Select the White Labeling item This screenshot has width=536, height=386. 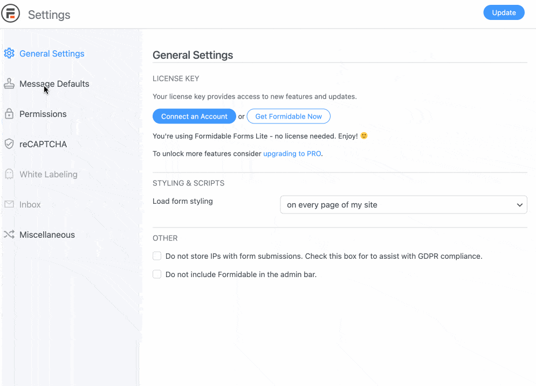pos(49,174)
